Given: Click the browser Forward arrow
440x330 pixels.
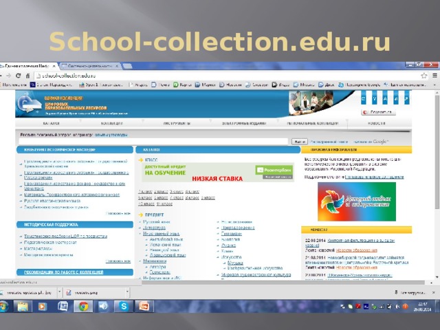Looking at the screenshot, I should pos(9,76).
